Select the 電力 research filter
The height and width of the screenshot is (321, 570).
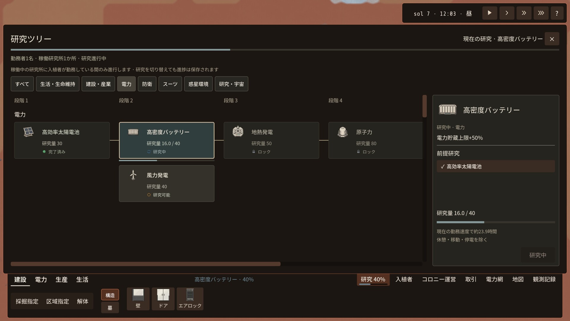point(126,84)
